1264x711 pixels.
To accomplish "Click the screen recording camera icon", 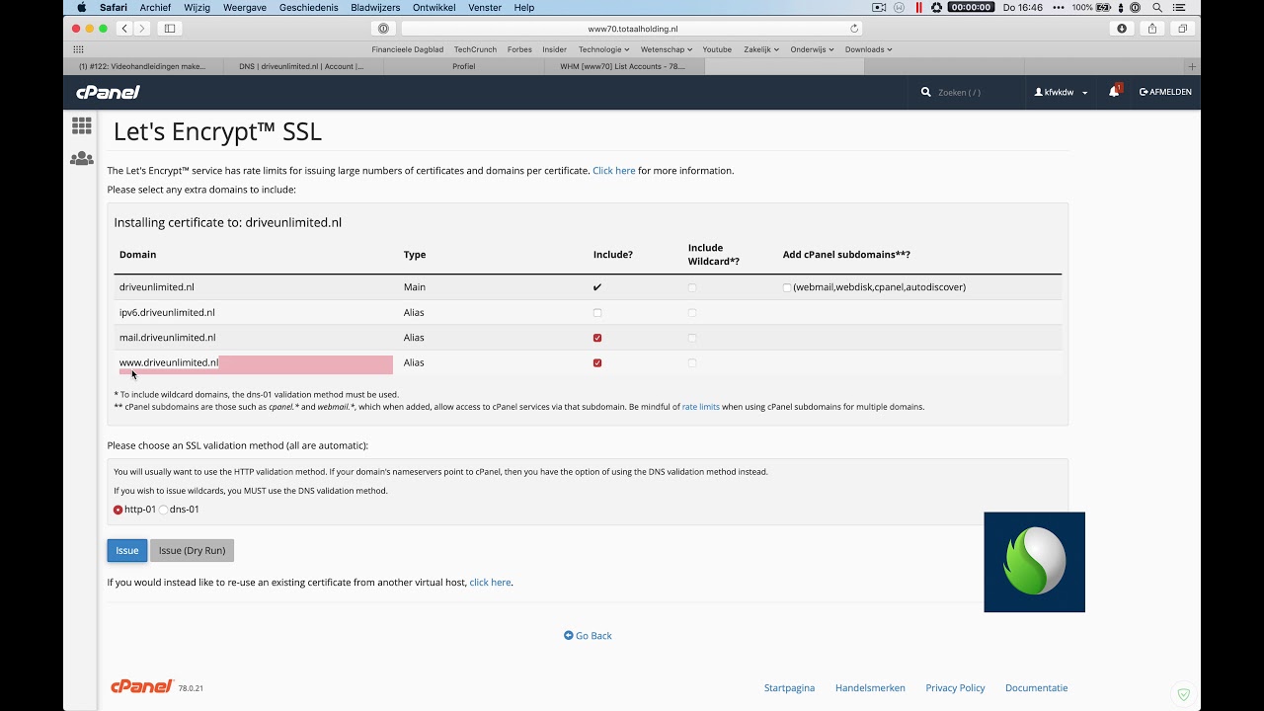I will pyautogui.click(x=879, y=7).
